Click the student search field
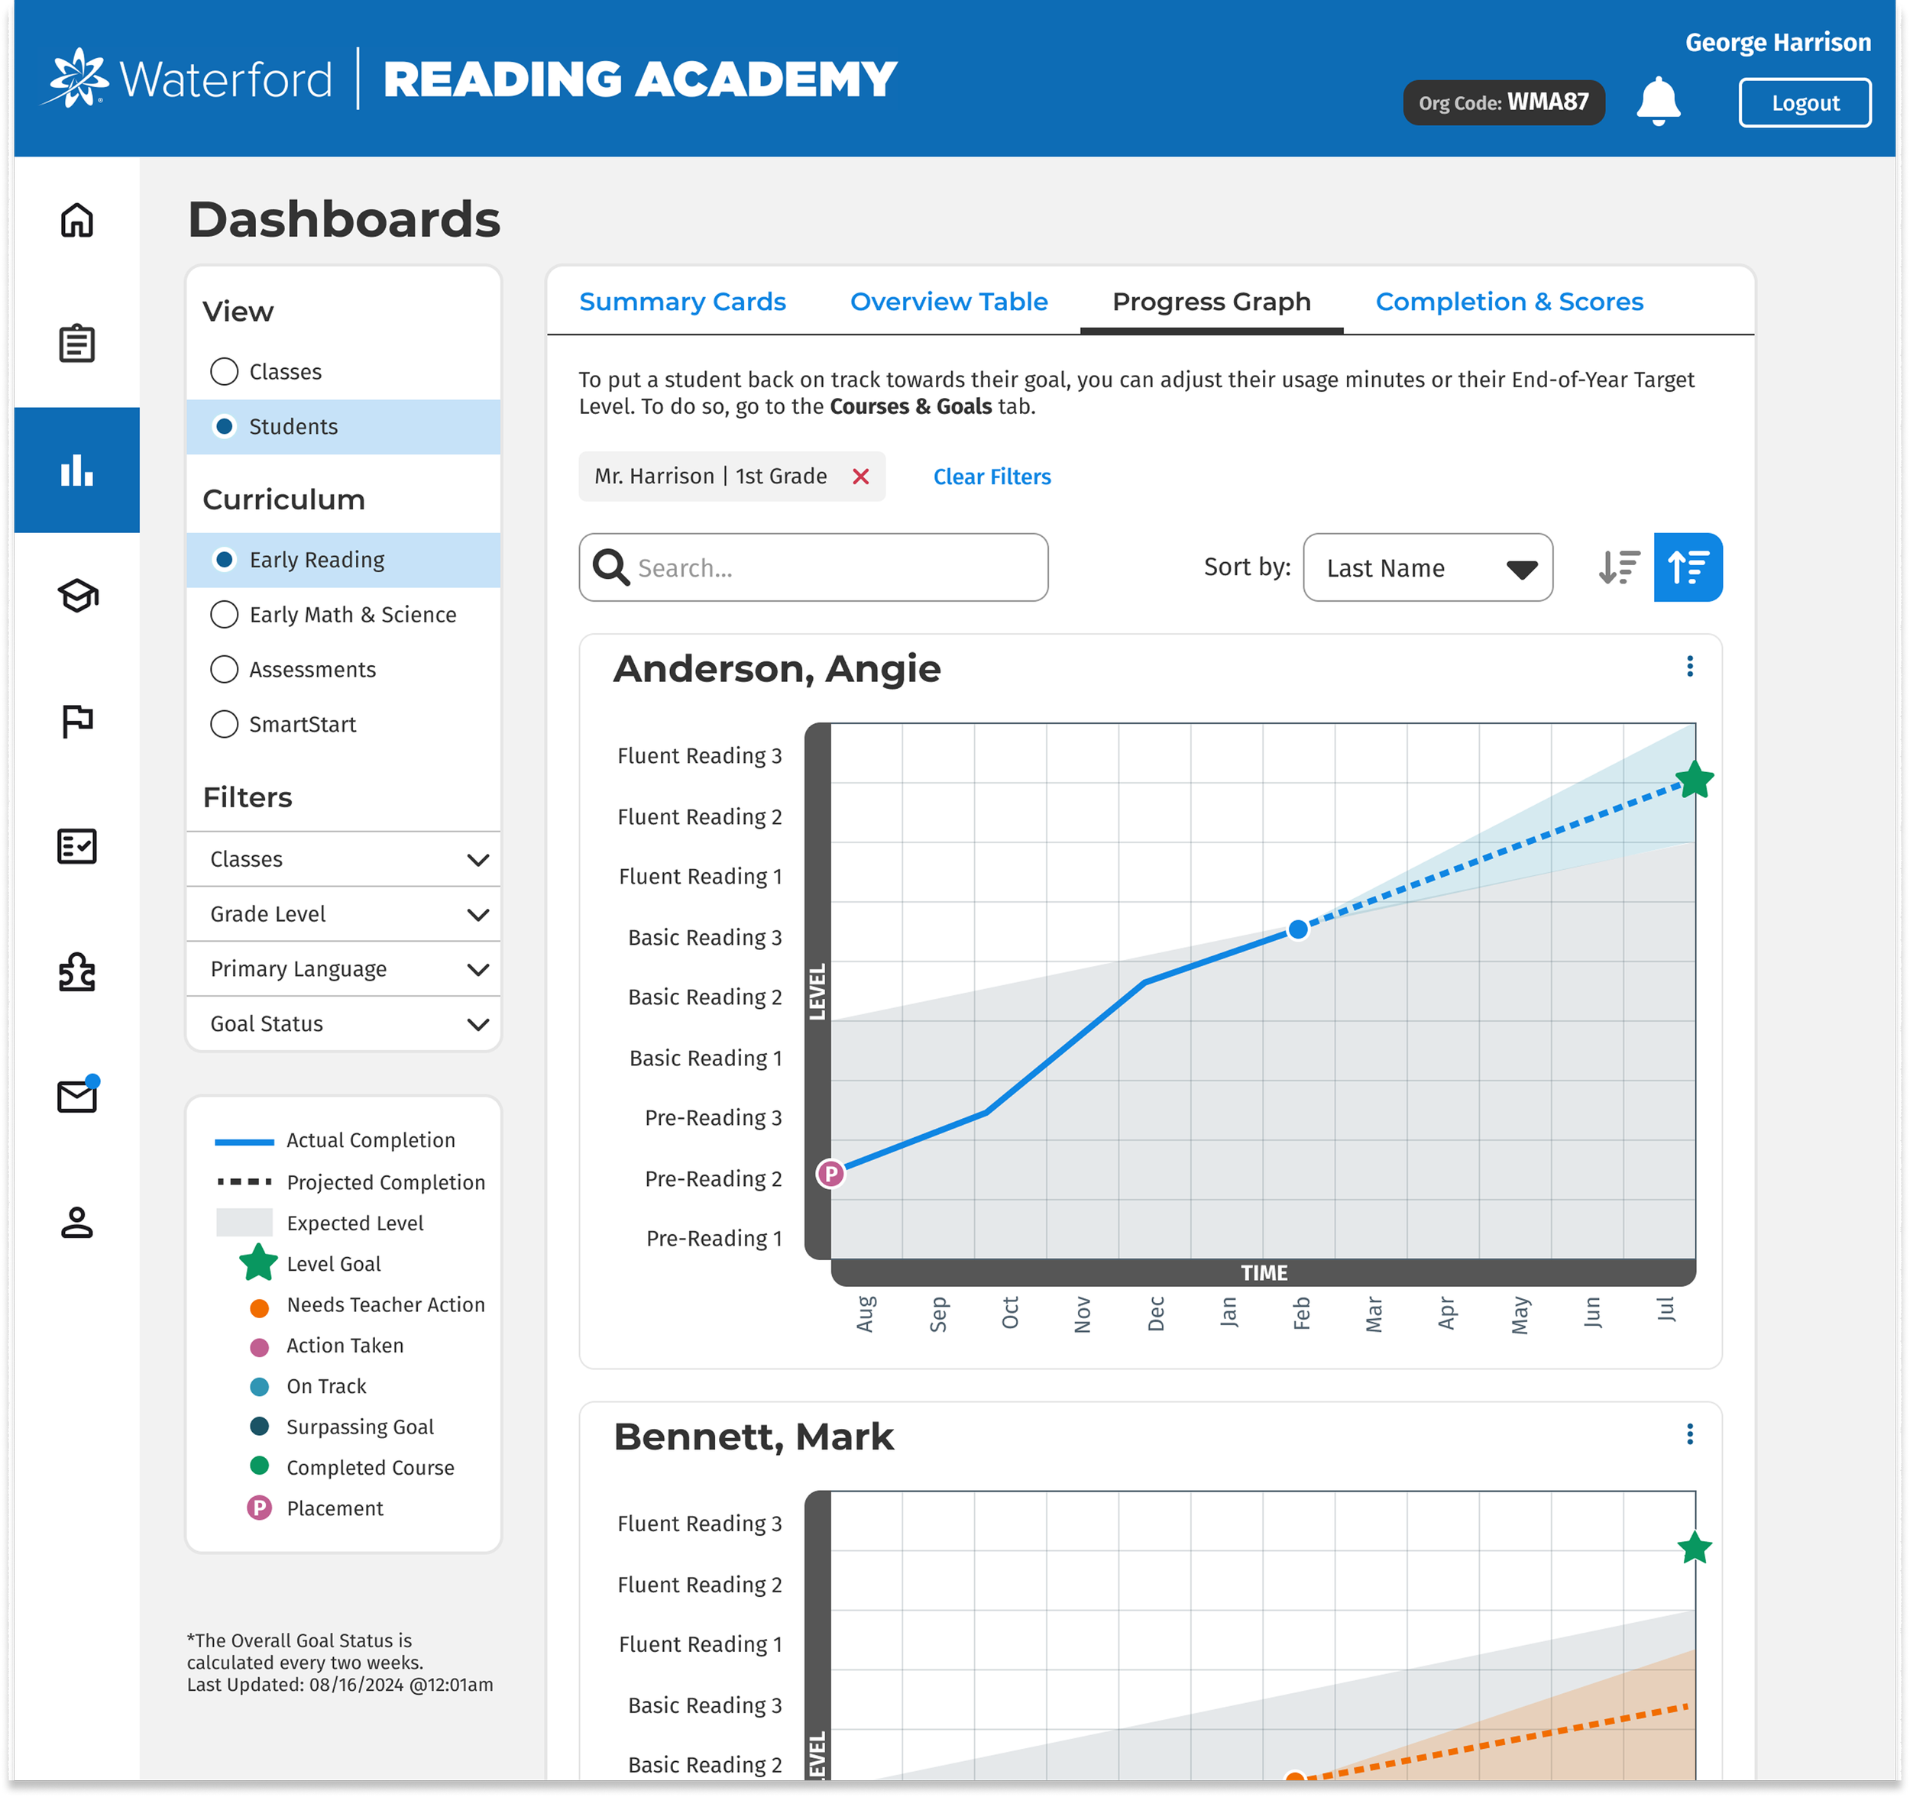This screenshot has height=1797, width=1910. click(826, 567)
